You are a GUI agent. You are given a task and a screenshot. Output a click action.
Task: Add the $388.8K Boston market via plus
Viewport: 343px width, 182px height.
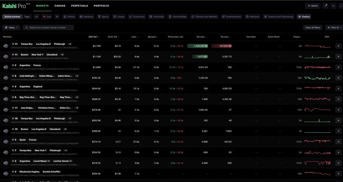(338, 131)
